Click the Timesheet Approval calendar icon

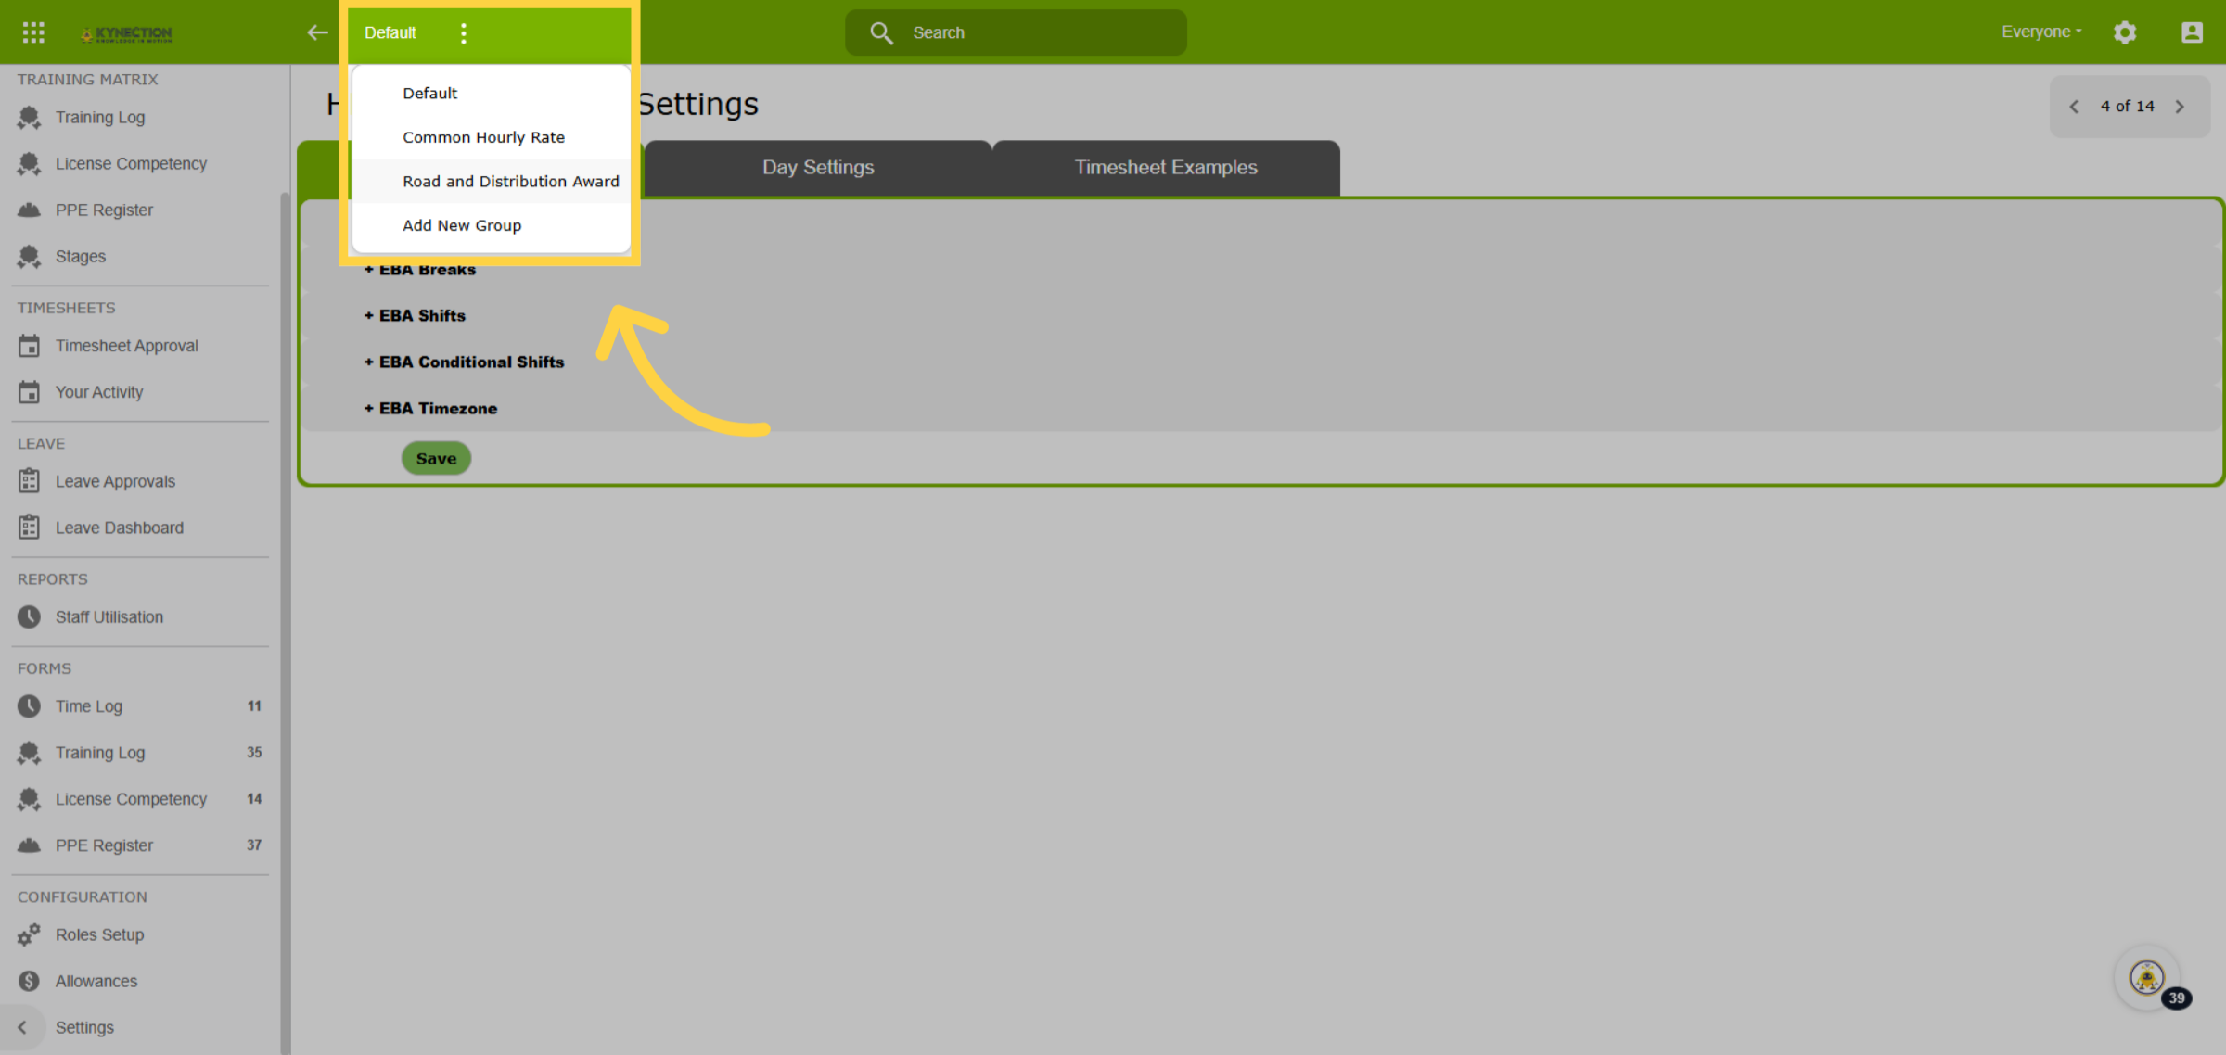[x=29, y=346]
